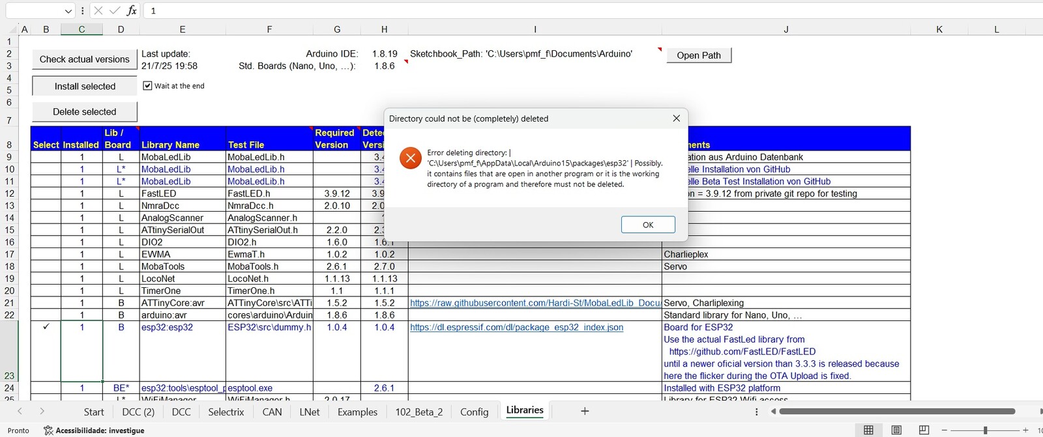This screenshot has width=1043, height=437.
Task: Close the directory deletion error dialog
Action: click(676, 118)
